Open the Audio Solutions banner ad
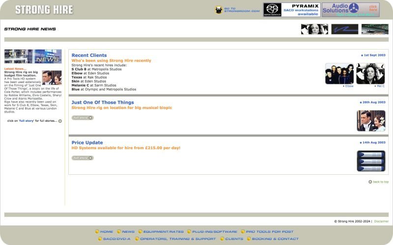The image size is (393, 245). click(350, 10)
